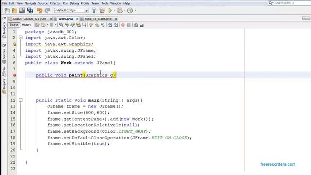Click the Find Previous Occurrence icon
Viewport: 311px width, 175px height.
(67, 25)
